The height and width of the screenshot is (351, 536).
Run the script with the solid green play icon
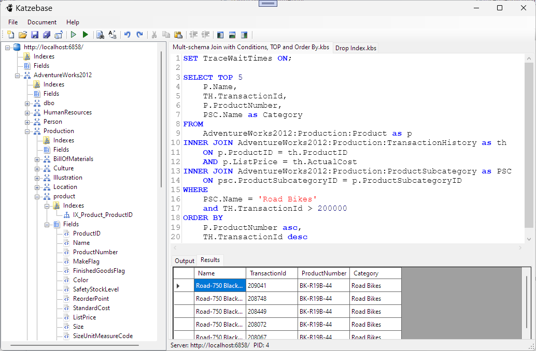point(86,35)
